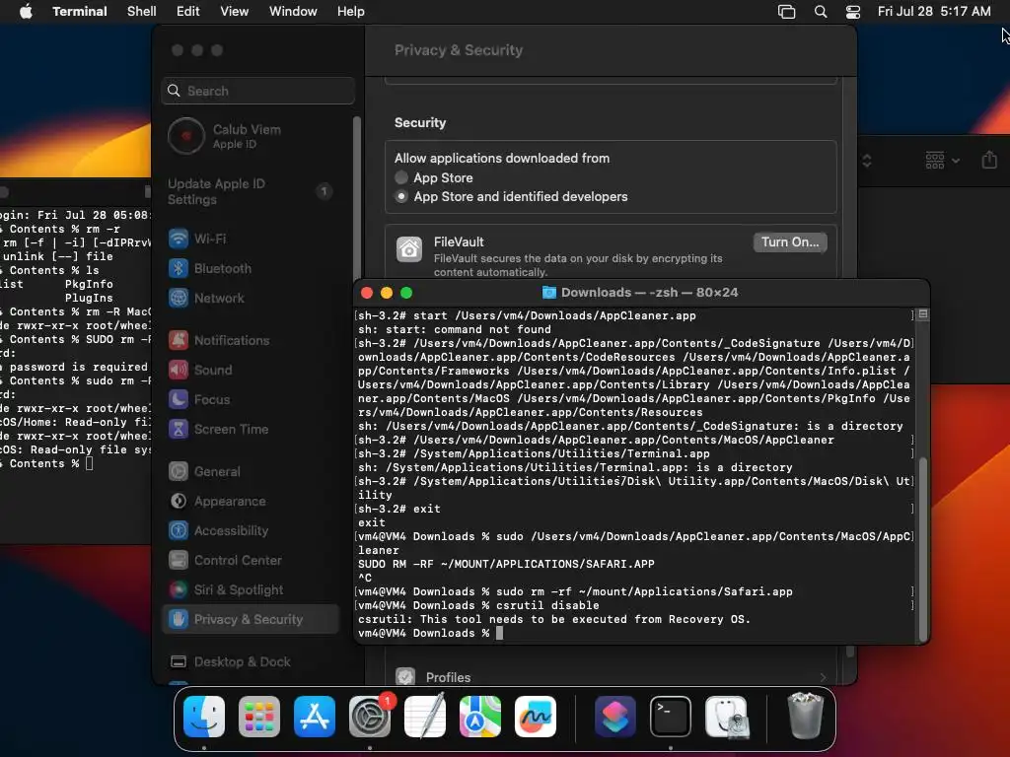The image size is (1010, 757).
Task: Open the View menu
Action: 234,11
